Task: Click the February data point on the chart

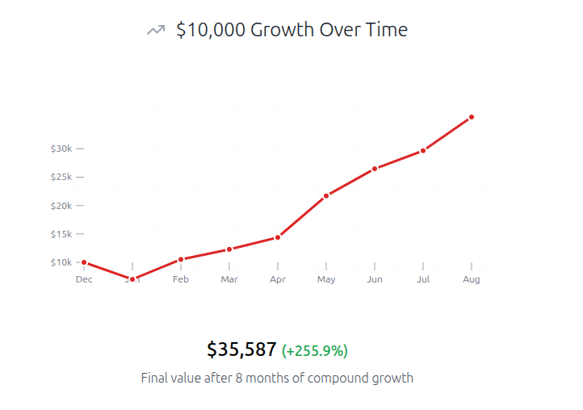Action: click(x=181, y=259)
